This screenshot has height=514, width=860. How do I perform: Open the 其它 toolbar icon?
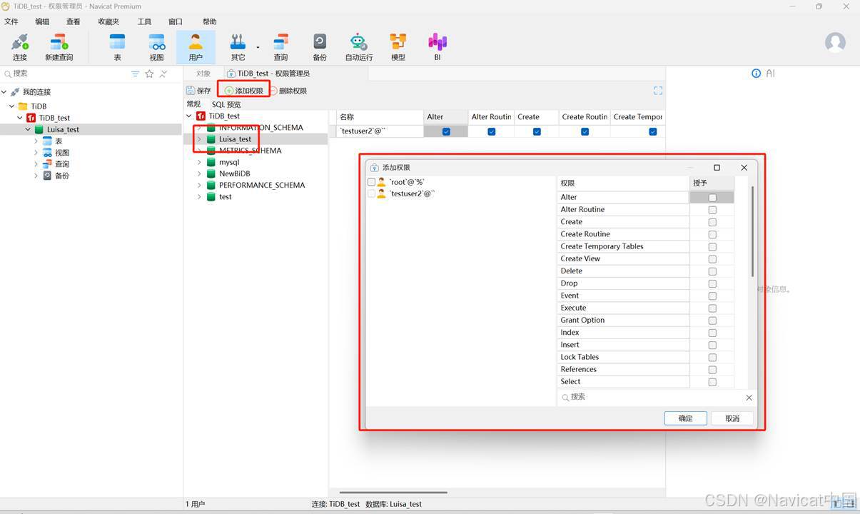coord(238,47)
